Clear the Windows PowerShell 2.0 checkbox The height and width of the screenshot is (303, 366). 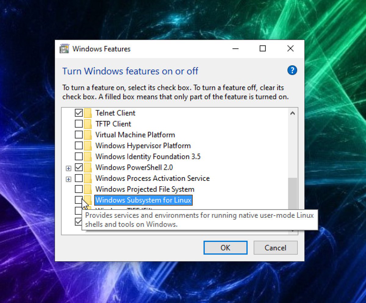click(x=79, y=168)
